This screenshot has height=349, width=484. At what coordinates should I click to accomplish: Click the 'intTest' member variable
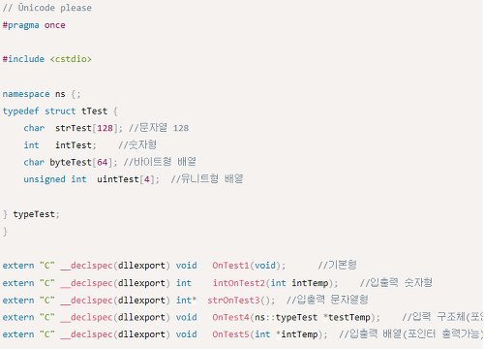click(x=74, y=145)
